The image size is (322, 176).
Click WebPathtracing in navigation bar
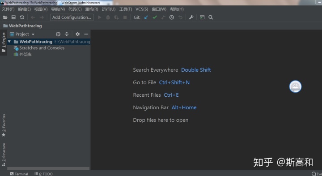pos(23,26)
